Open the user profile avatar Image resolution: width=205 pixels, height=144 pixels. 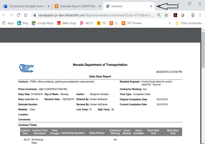[x=193, y=15]
